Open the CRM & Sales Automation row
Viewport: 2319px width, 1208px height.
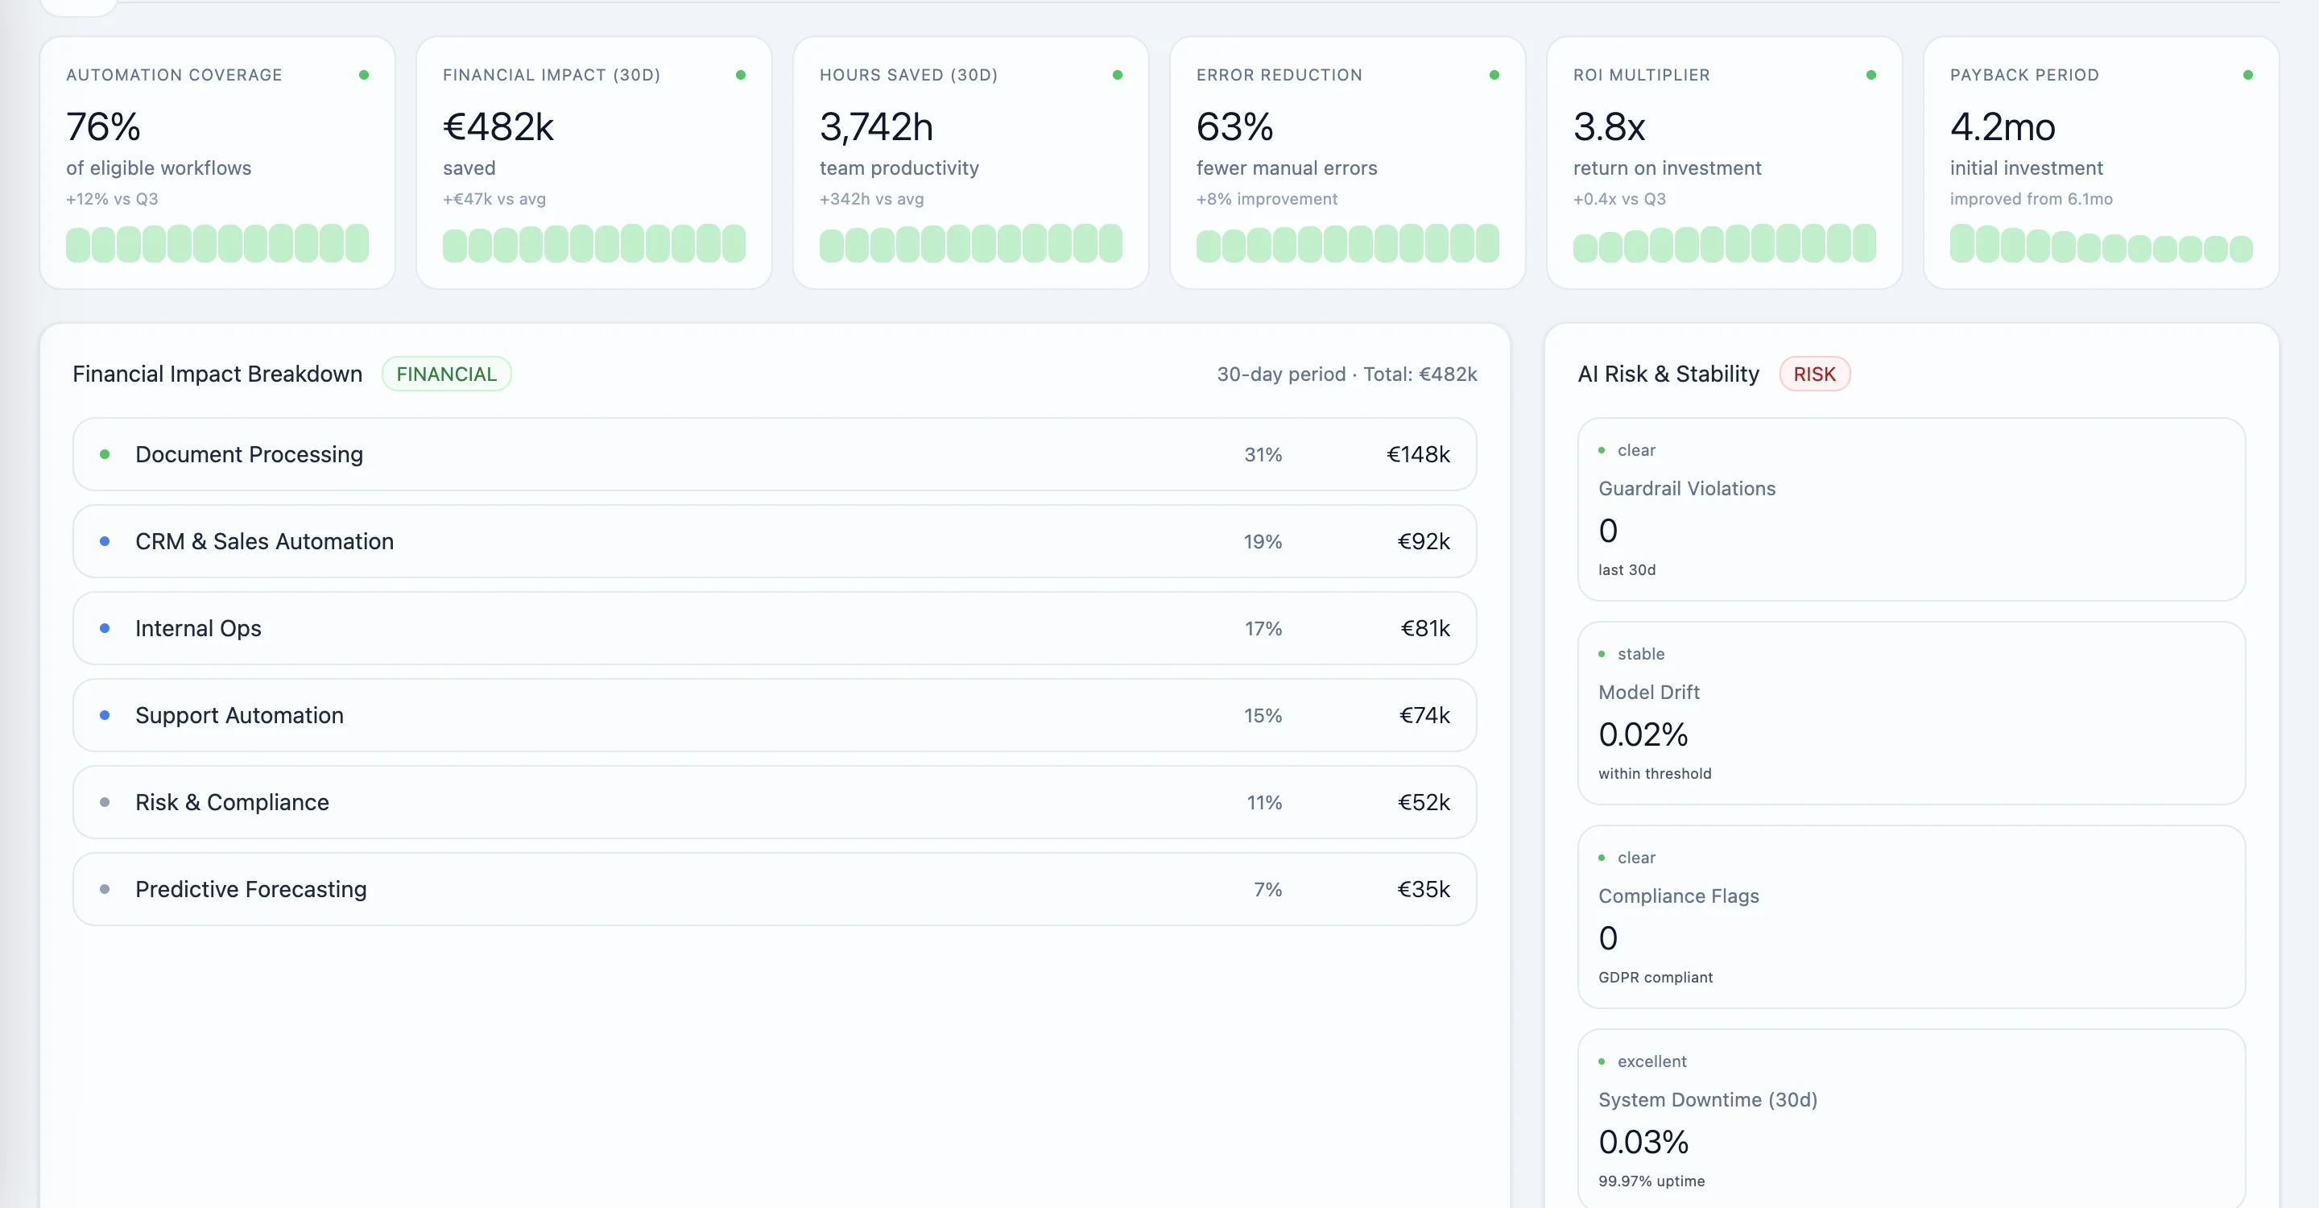click(x=774, y=542)
